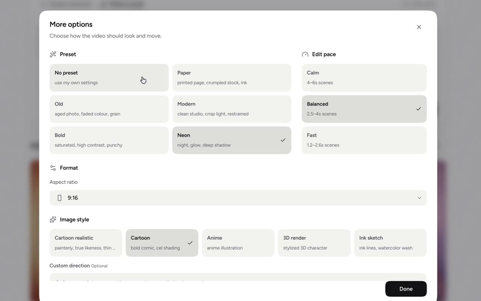Click the checkmark on the Neon preset
Screen dimensions: 481x301
point(283,140)
